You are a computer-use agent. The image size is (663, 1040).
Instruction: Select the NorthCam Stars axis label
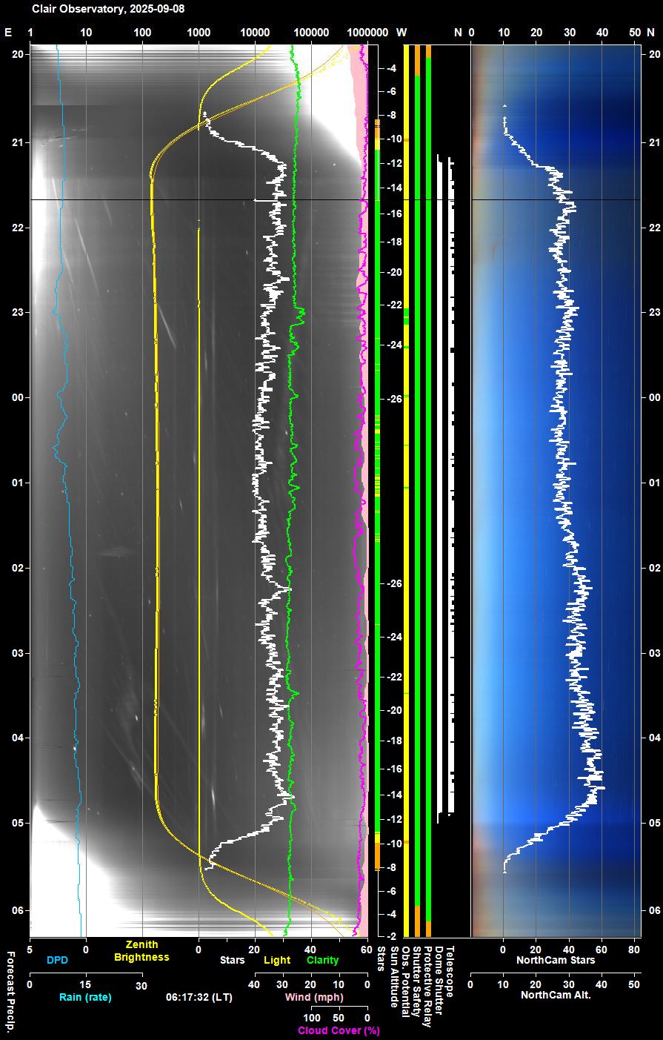click(x=556, y=960)
